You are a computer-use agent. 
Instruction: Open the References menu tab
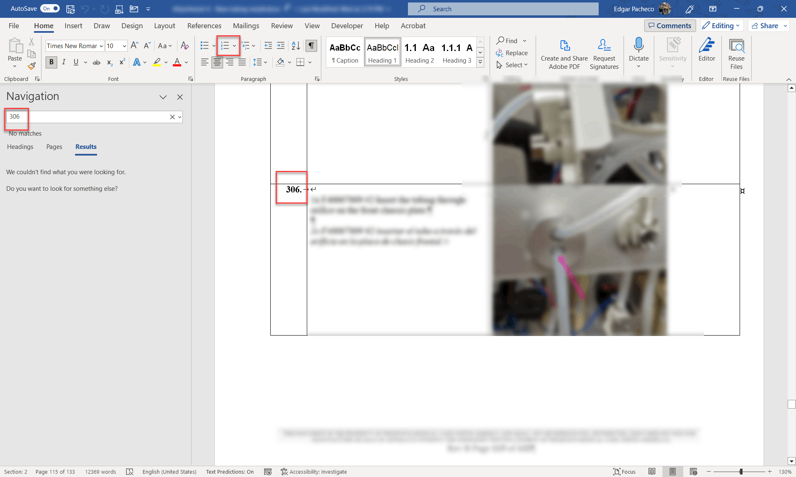pyautogui.click(x=204, y=25)
